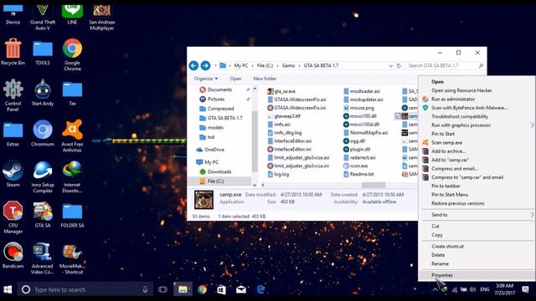Image resolution: width=536 pixels, height=301 pixels.
Task: Select Rename in the context menu
Action: [x=440, y=263]
